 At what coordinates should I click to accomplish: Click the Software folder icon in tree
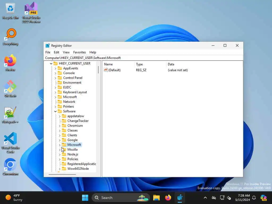coord(60,111)
